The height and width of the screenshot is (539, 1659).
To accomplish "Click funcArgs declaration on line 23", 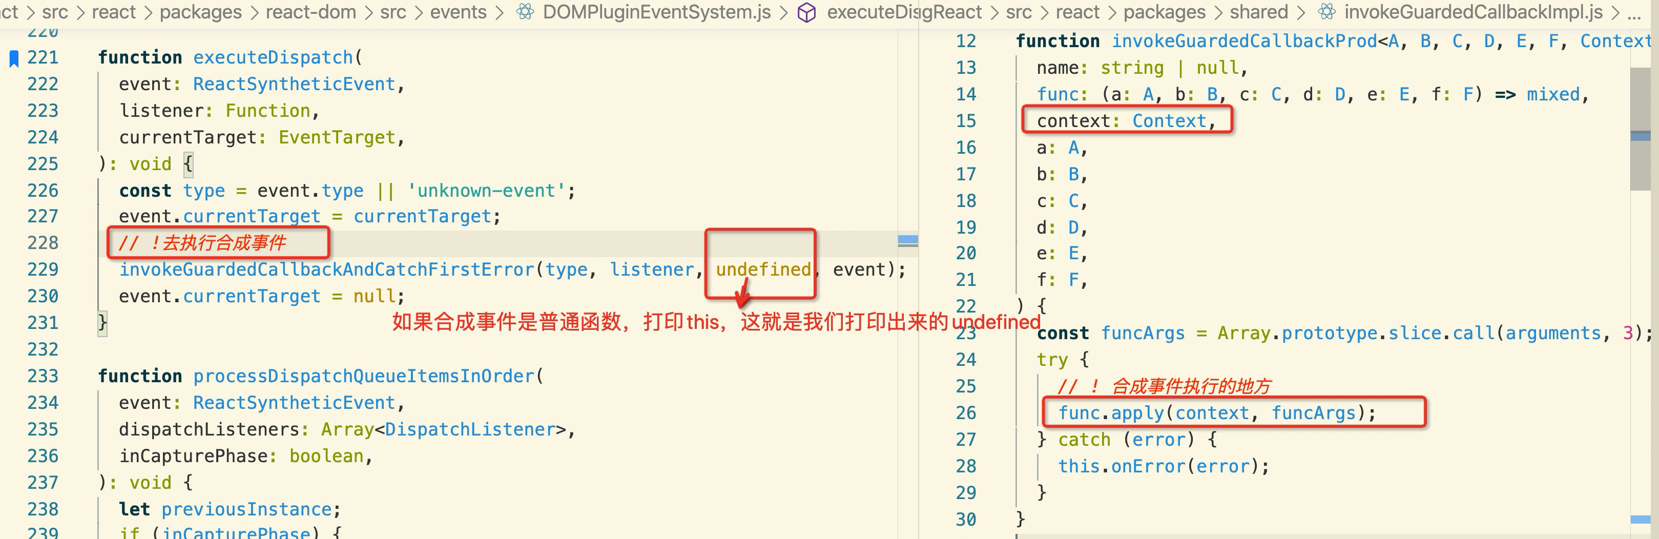I will pos(1143,334).
